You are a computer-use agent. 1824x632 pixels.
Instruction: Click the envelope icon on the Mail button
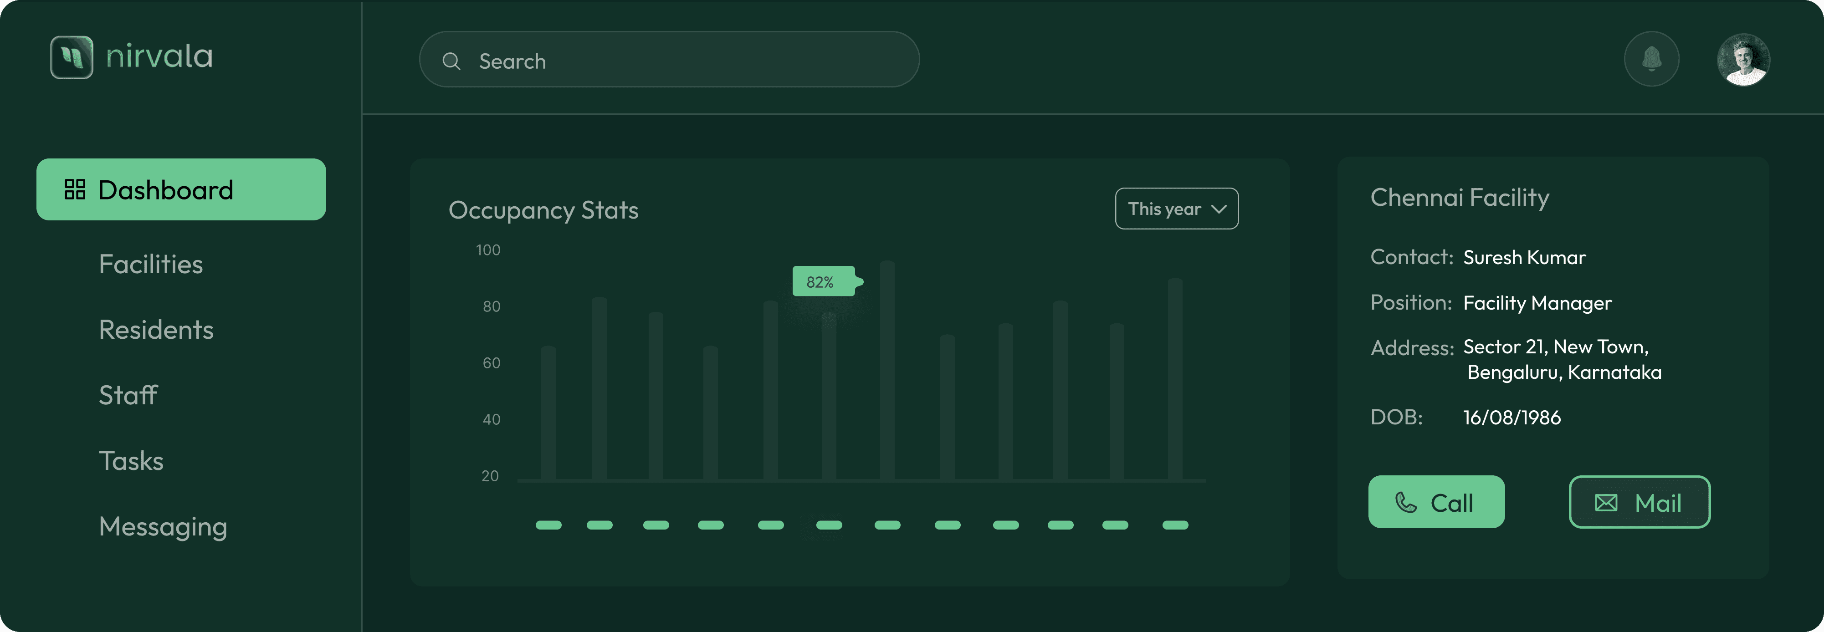coord(1606,503)
